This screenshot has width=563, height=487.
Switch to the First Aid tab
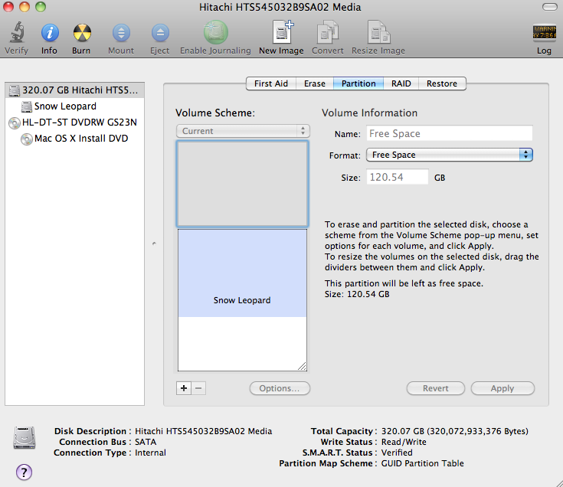pyautogui.click(x=271, y=83)
